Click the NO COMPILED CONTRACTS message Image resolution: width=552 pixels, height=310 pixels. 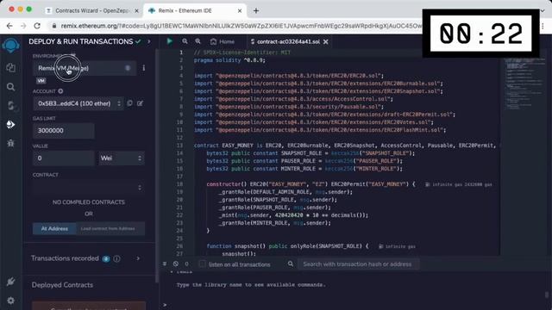point(88,202)
